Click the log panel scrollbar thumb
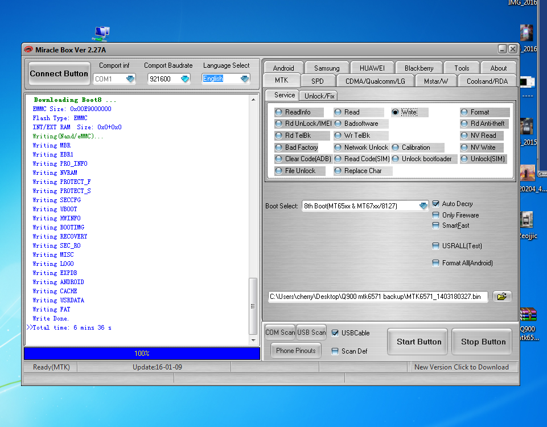547x427 pixels. (x=253, y=306)
